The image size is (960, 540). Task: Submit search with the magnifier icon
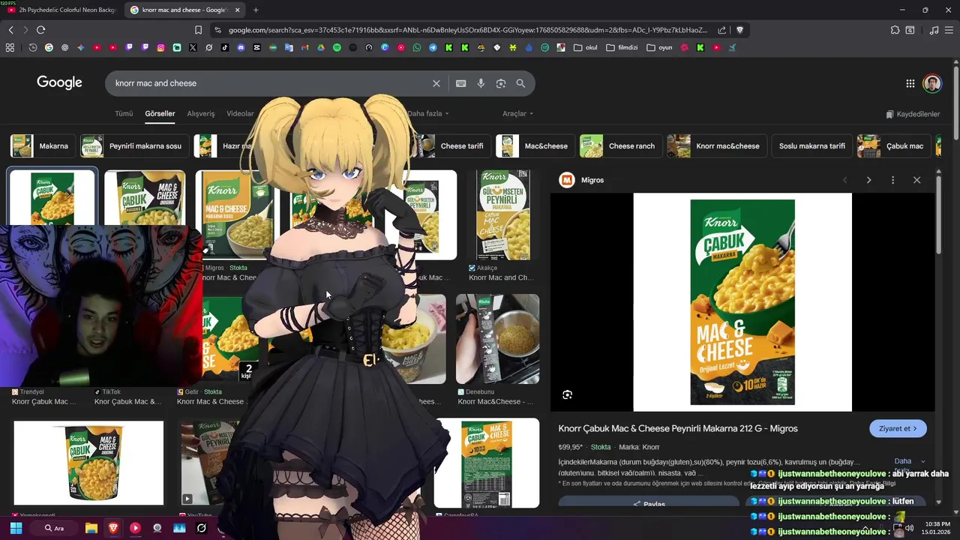pyautogui.click(x=520, y=83)
